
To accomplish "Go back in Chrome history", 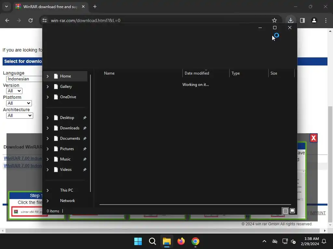I will (x=7, y=20).
